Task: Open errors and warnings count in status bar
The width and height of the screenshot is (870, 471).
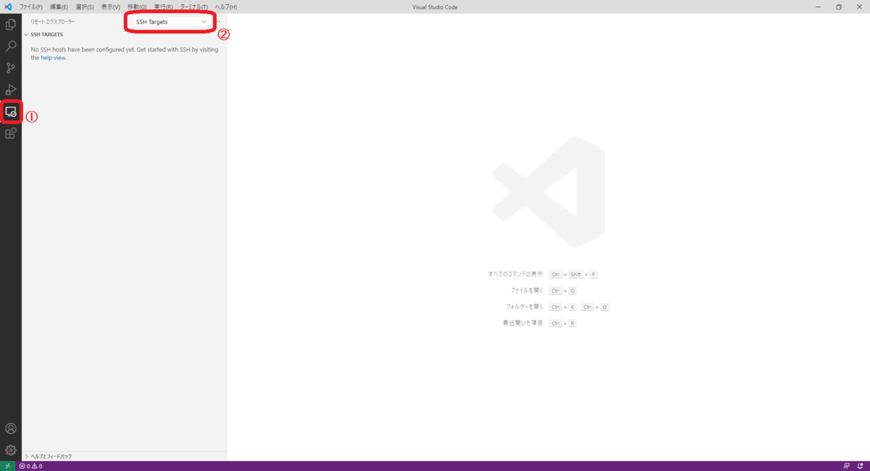Action: 30,466
